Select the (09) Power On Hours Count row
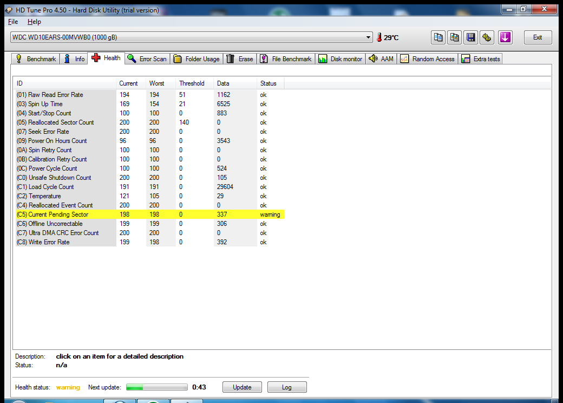Image resolution: width=563 pixels, height=403 pixels. [x=149, y=141]
